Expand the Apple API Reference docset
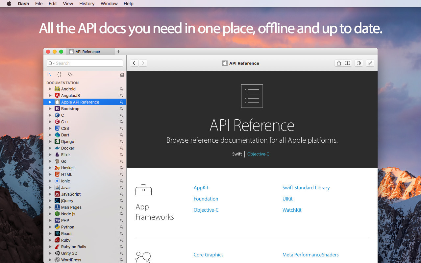The height and width of the screenshot is (263, 421). coord(50,102)
